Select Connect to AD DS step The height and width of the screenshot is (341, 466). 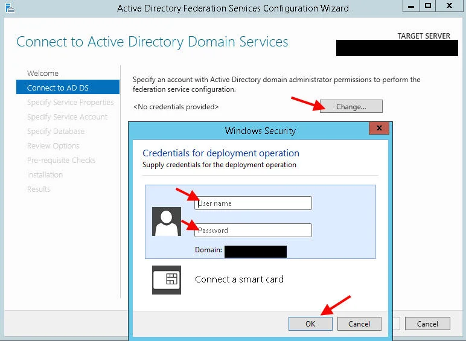coord(68,88)
